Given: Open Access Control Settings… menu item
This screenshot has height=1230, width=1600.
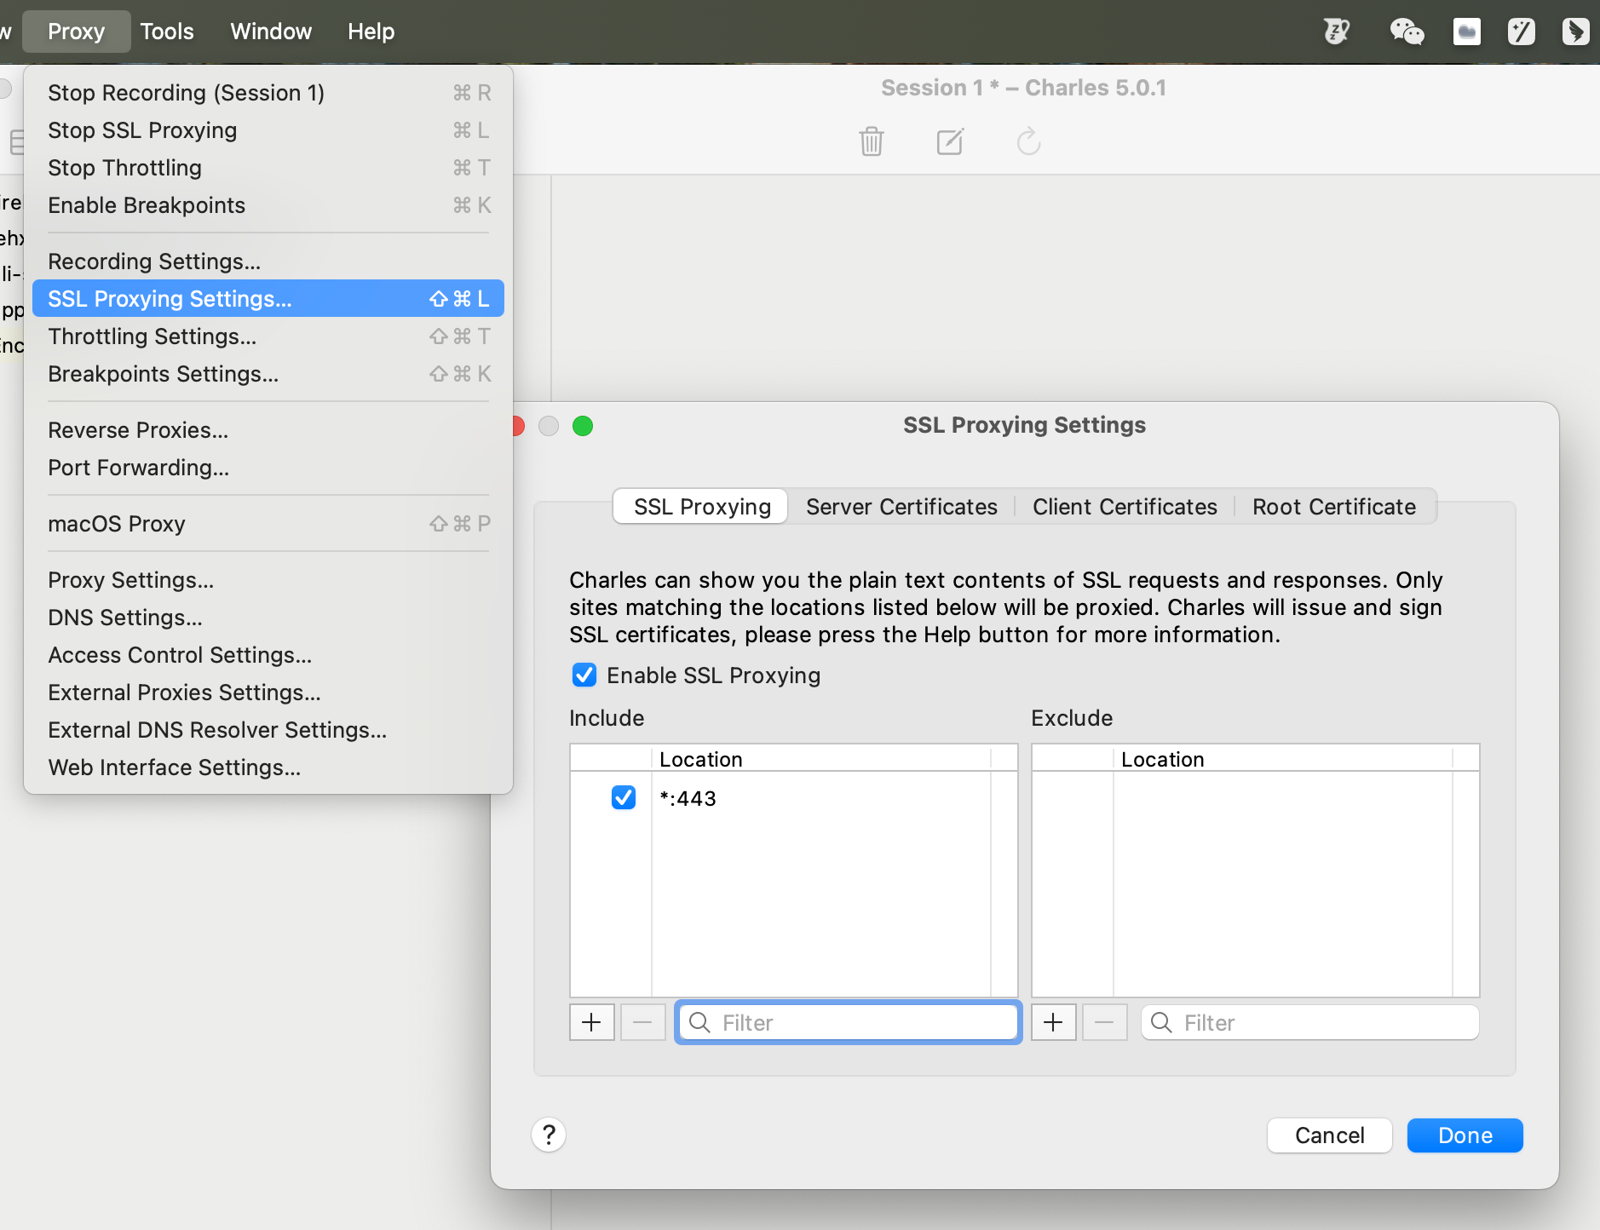Looking at the screenshot, I should pyautogui.click(x=268, y=655).
